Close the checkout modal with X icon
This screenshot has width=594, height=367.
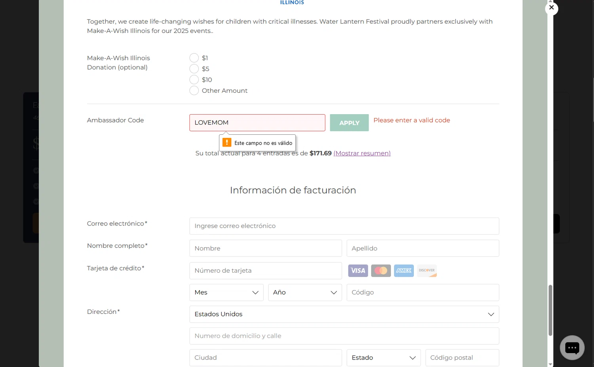coord(551,8)
